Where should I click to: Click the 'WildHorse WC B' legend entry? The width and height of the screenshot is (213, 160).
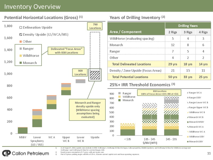pyautogui.click(x=196, y=112)
